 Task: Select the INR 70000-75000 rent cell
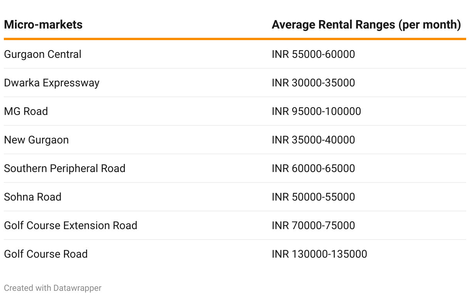click(313, 225)
